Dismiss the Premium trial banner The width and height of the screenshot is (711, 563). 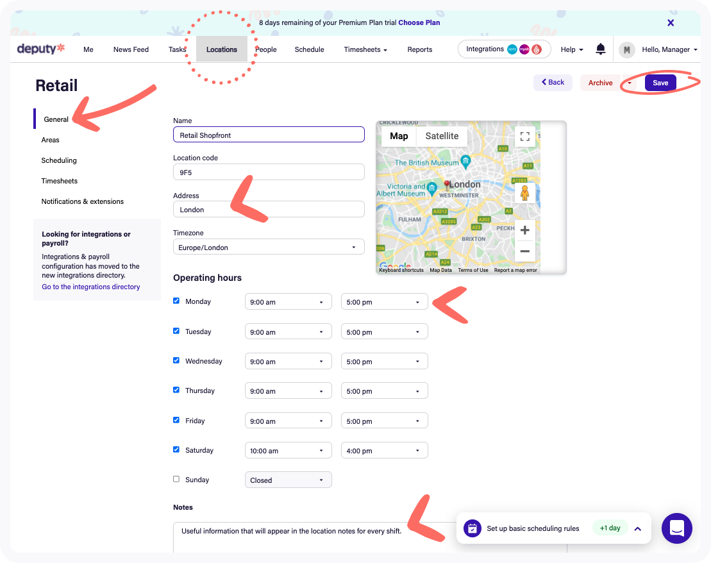click(x=671, y=22)
